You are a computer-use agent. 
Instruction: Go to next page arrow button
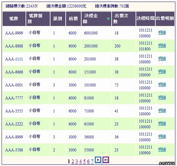coord(98,160)
